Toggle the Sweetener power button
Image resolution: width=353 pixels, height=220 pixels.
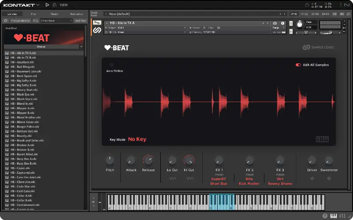click(x=329, y=178)
